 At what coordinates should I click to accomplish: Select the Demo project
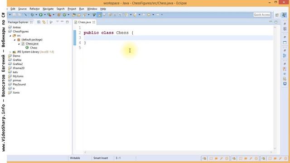point(16,56)
